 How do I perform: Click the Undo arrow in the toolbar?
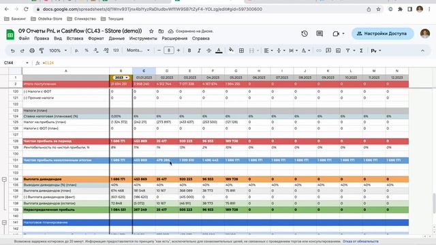[x=12, y=50]
